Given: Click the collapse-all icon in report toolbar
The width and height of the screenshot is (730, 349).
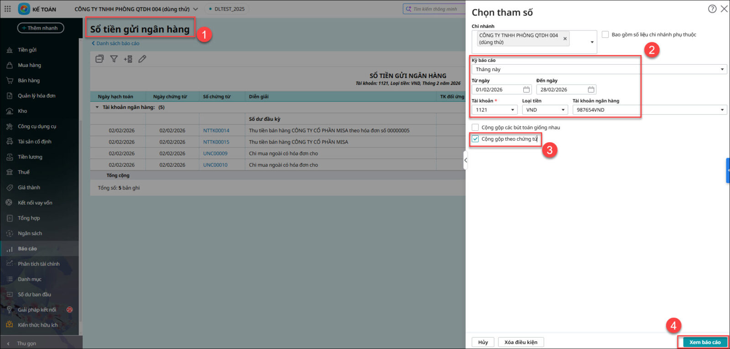Looking at the screenshot, I should tap(99, 59).
